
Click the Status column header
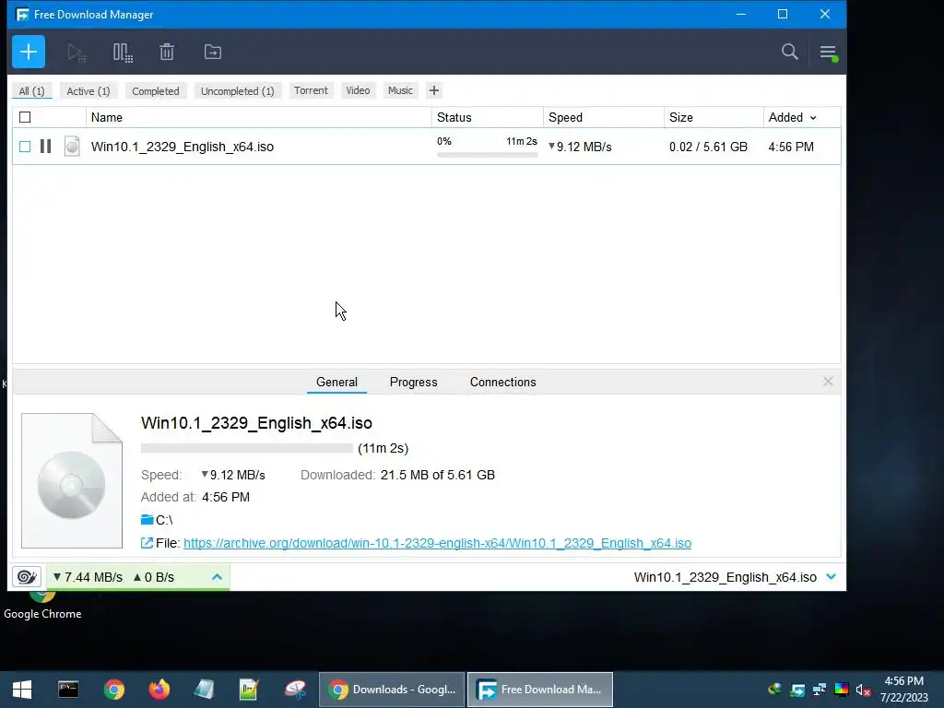point(487,117)
